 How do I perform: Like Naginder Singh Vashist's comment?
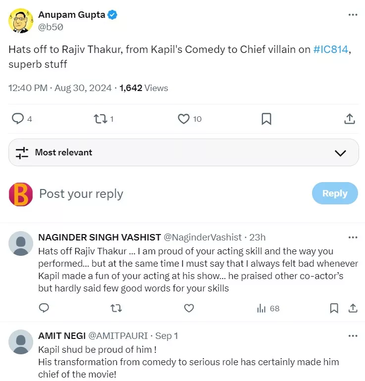[189, 308]
